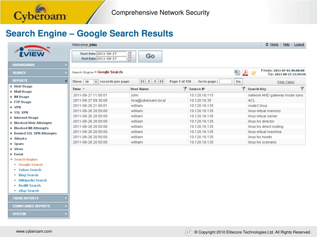Click the Start Date input field
This screenshot has height=237, width=317.
[x=111, y=54]
